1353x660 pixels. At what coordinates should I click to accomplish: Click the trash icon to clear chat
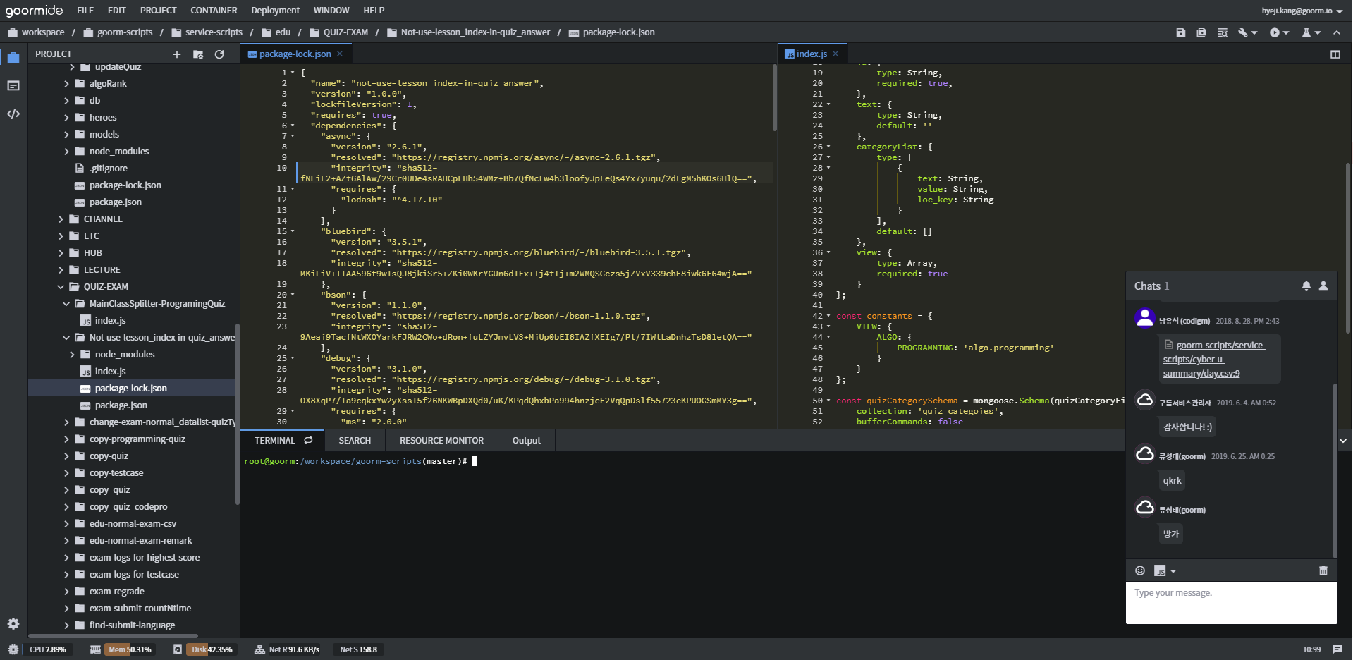point(1323,570)
